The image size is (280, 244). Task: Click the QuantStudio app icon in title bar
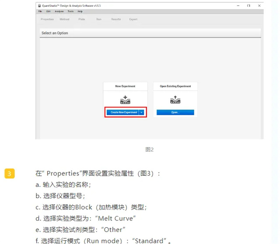(39, 6)
